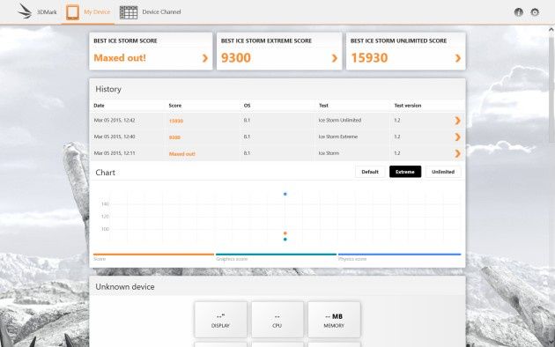The height and width of the screenshot is (347, 555).
Task: Click the blue Physics score legend bar
Action: pos(400,255)
